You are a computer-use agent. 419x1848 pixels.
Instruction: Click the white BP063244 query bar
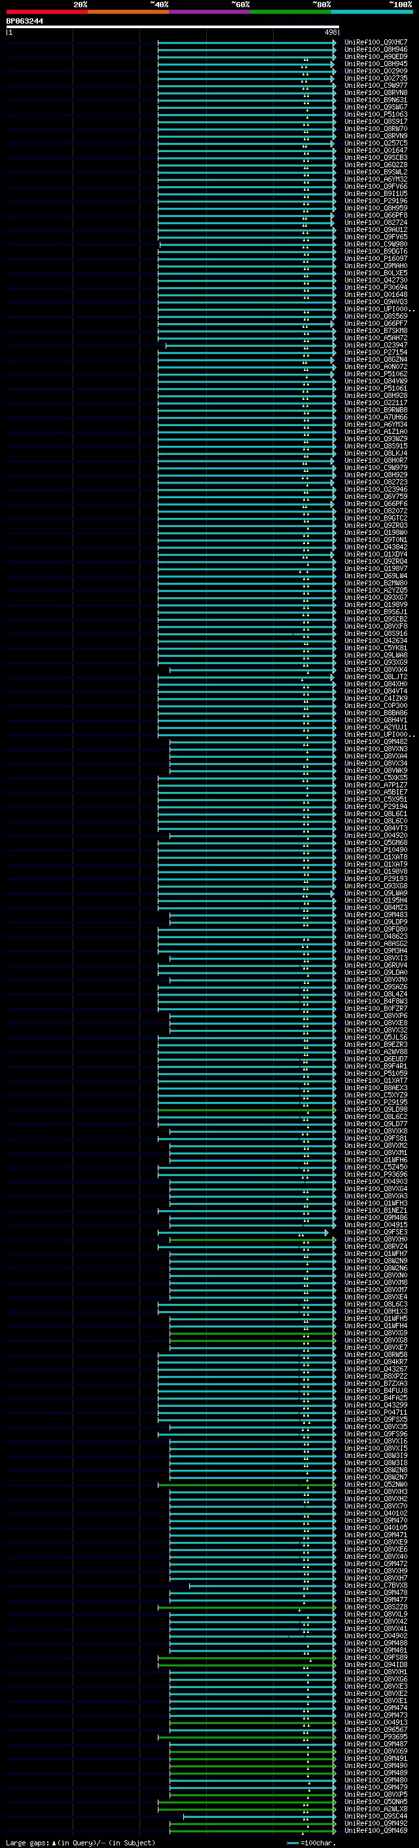(x=173, y=26)
